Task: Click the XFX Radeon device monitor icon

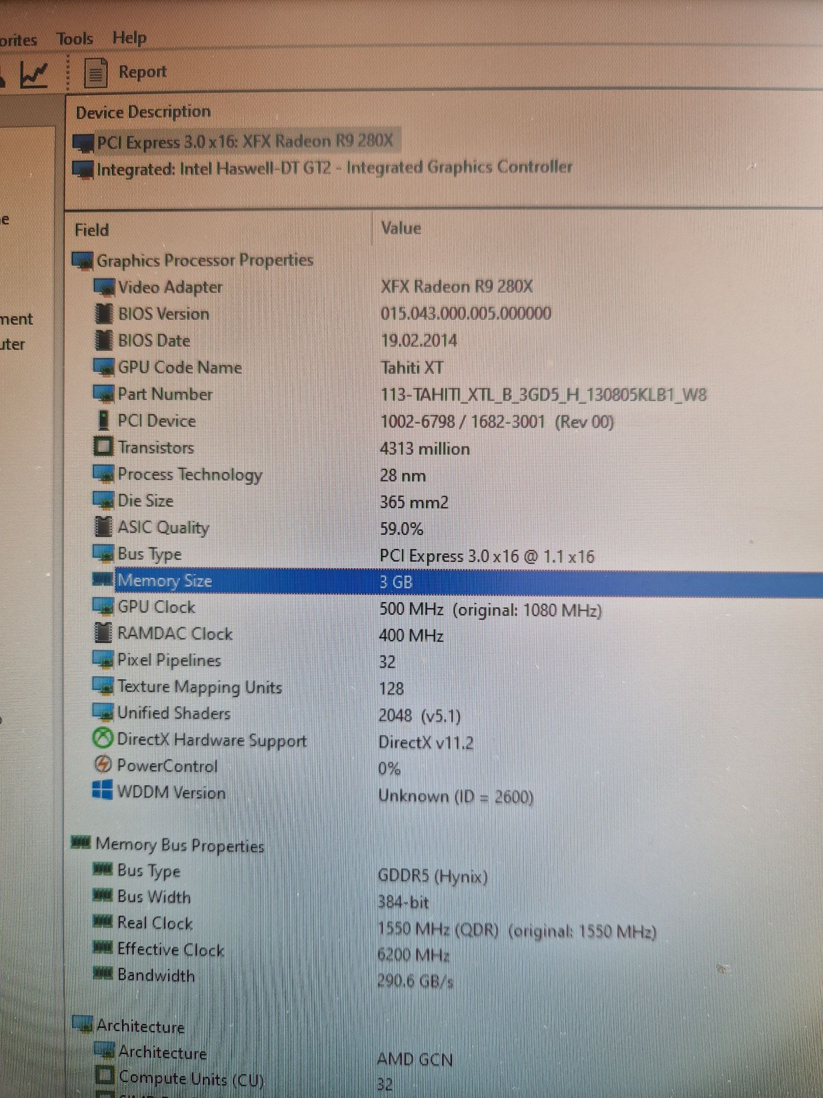Action: (x=83, y=143)
